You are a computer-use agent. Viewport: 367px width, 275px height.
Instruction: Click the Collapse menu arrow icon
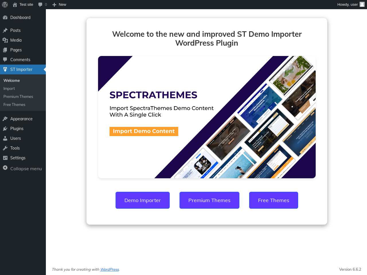coord(5,168)
